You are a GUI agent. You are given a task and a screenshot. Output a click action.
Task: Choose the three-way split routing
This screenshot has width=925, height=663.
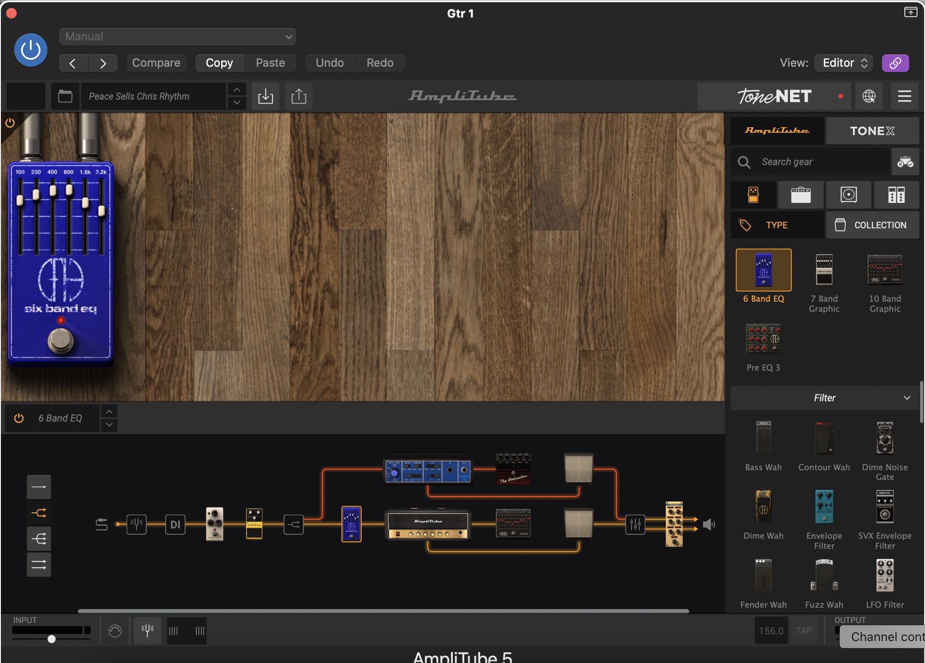click(39, 539)
